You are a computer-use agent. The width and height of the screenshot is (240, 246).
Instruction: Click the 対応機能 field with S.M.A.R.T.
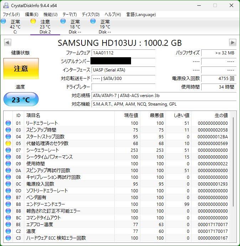point(164,104)
